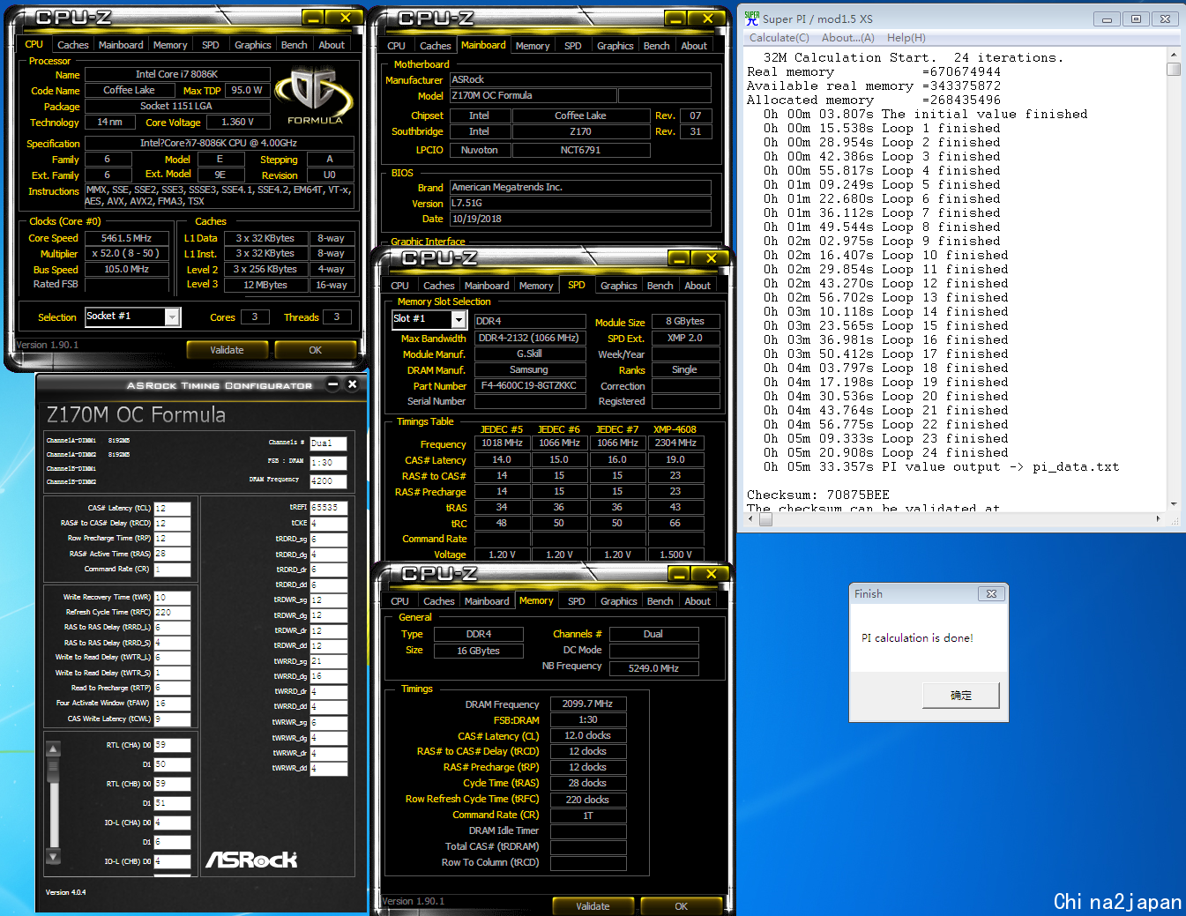
Task: Open Help(H) menu in Super PI
Action: [x=906, y=38]
